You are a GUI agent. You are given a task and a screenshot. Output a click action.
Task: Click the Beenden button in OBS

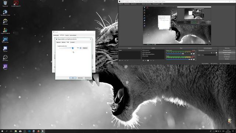[227, 59]
